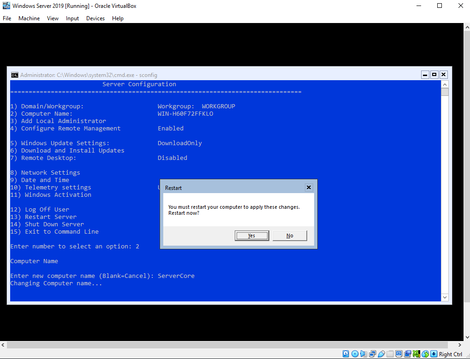Click the USB devices status icon
This screenshot has width=470, height=359.
(381, 354)
